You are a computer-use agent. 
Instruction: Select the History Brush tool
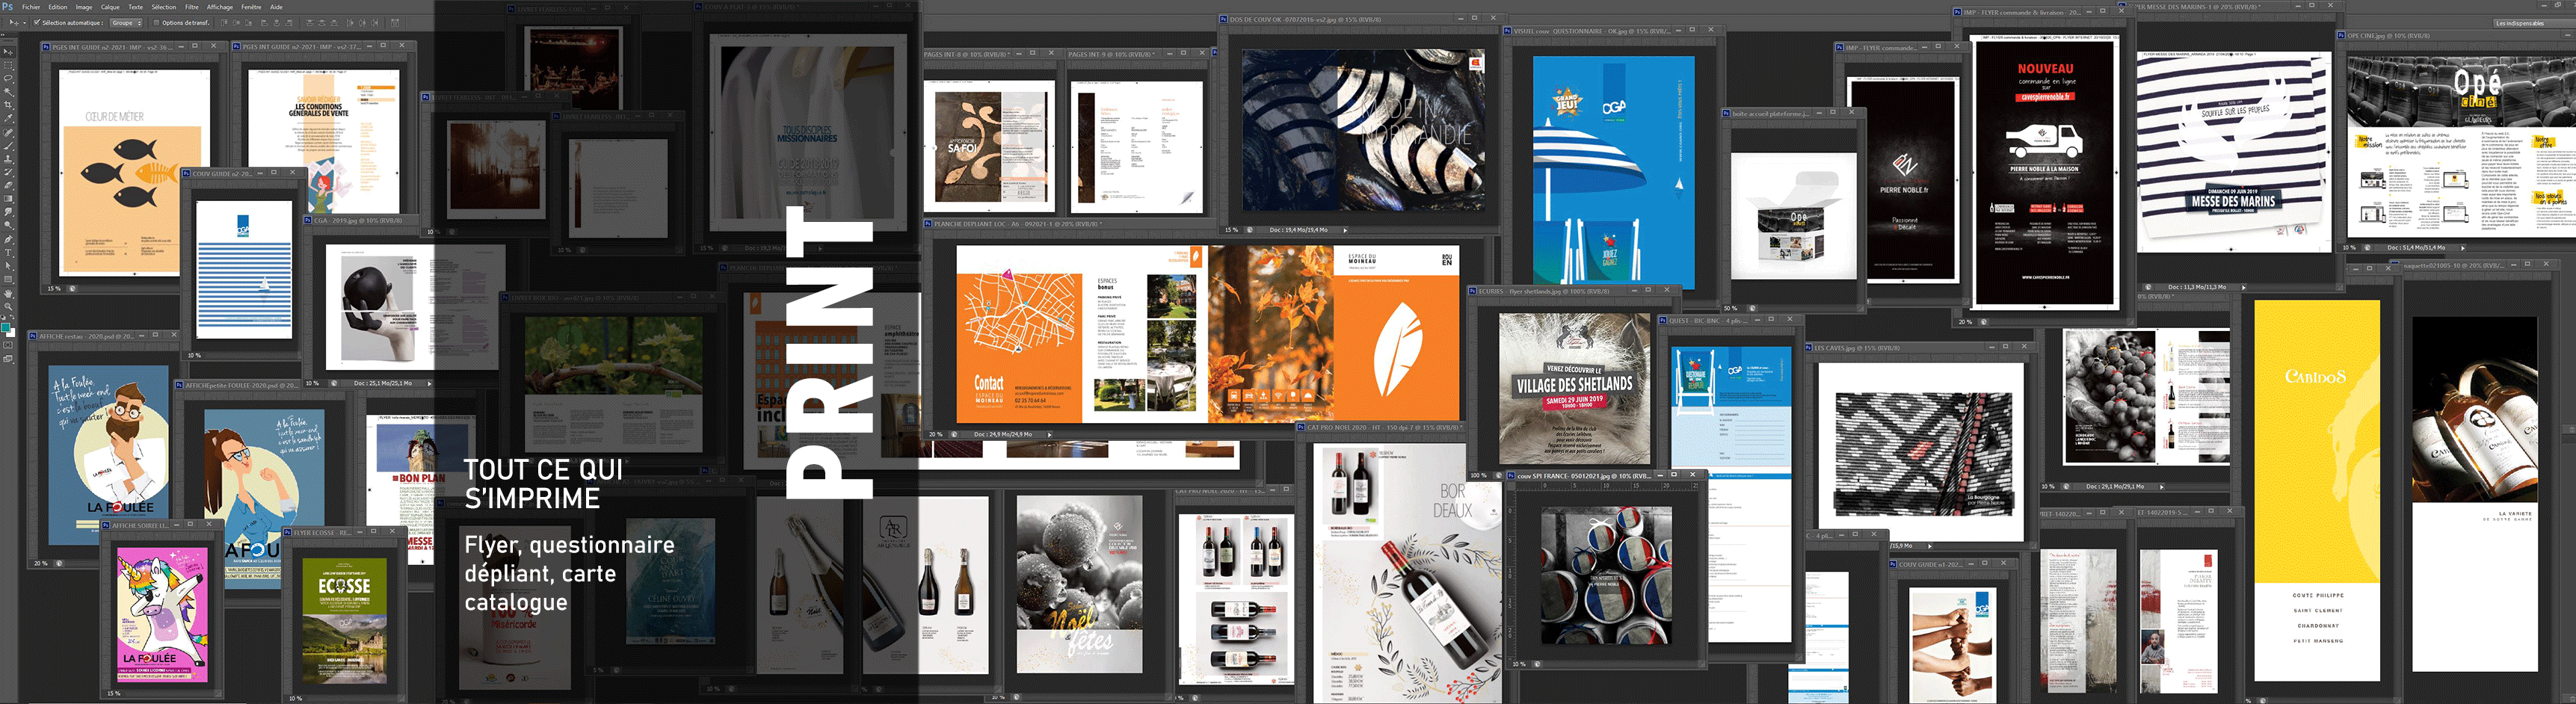(x=8, y=173)
